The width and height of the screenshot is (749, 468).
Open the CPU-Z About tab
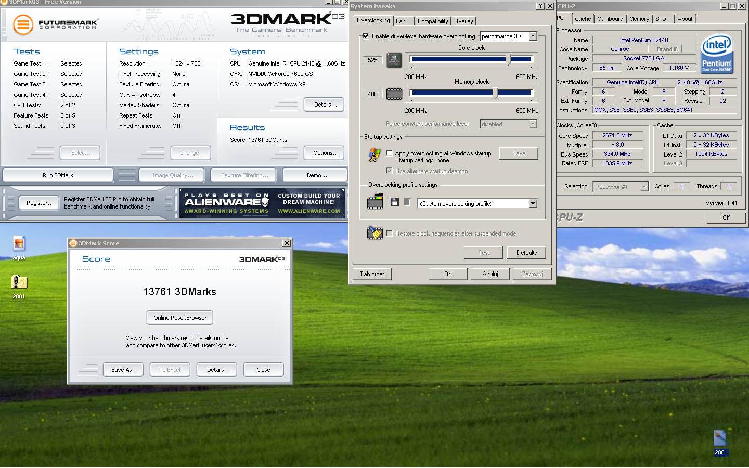click(x=685, y=19)
